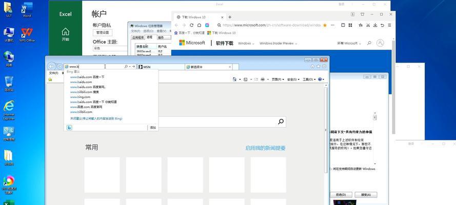Click the bookmark star in 360 address bar

click(x=325, y=25)
